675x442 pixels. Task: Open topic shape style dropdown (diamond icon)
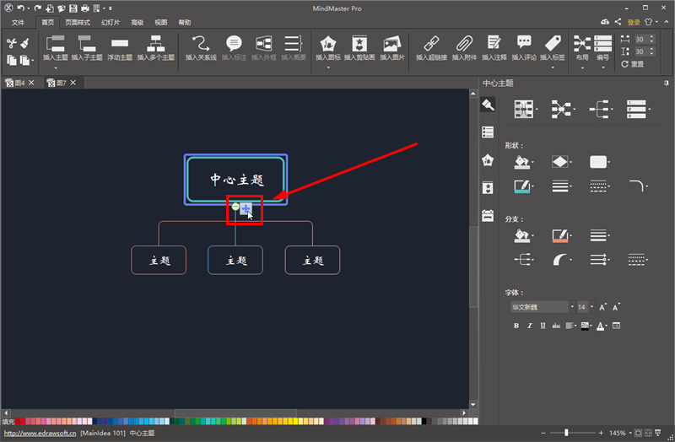point(561,162)
